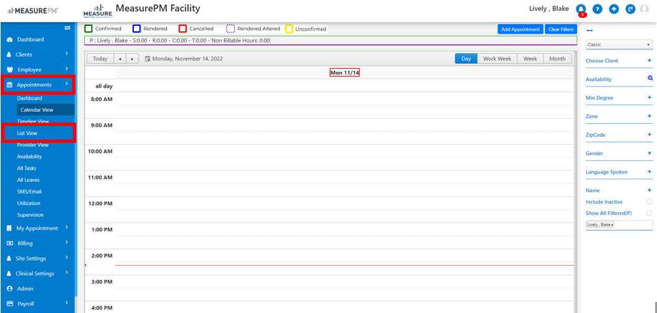Click the Clients person icon in sidebar
Screen dimensions: 657x313
click(9, 55)
